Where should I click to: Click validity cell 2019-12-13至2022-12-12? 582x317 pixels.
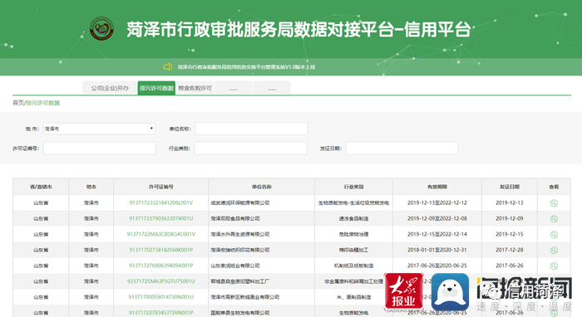tap(437, 203)
